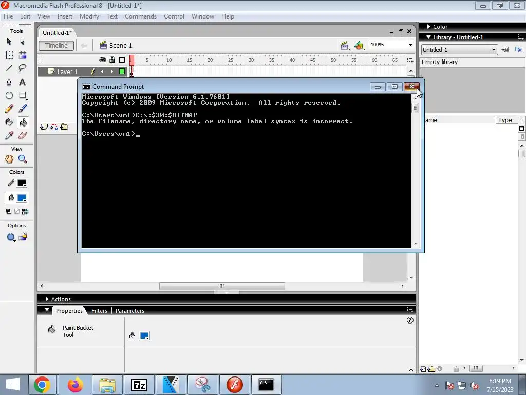This screenshot has width=526, height=395.
Task: Open Google Chrome from taskbar
Action: pos(42,385)
